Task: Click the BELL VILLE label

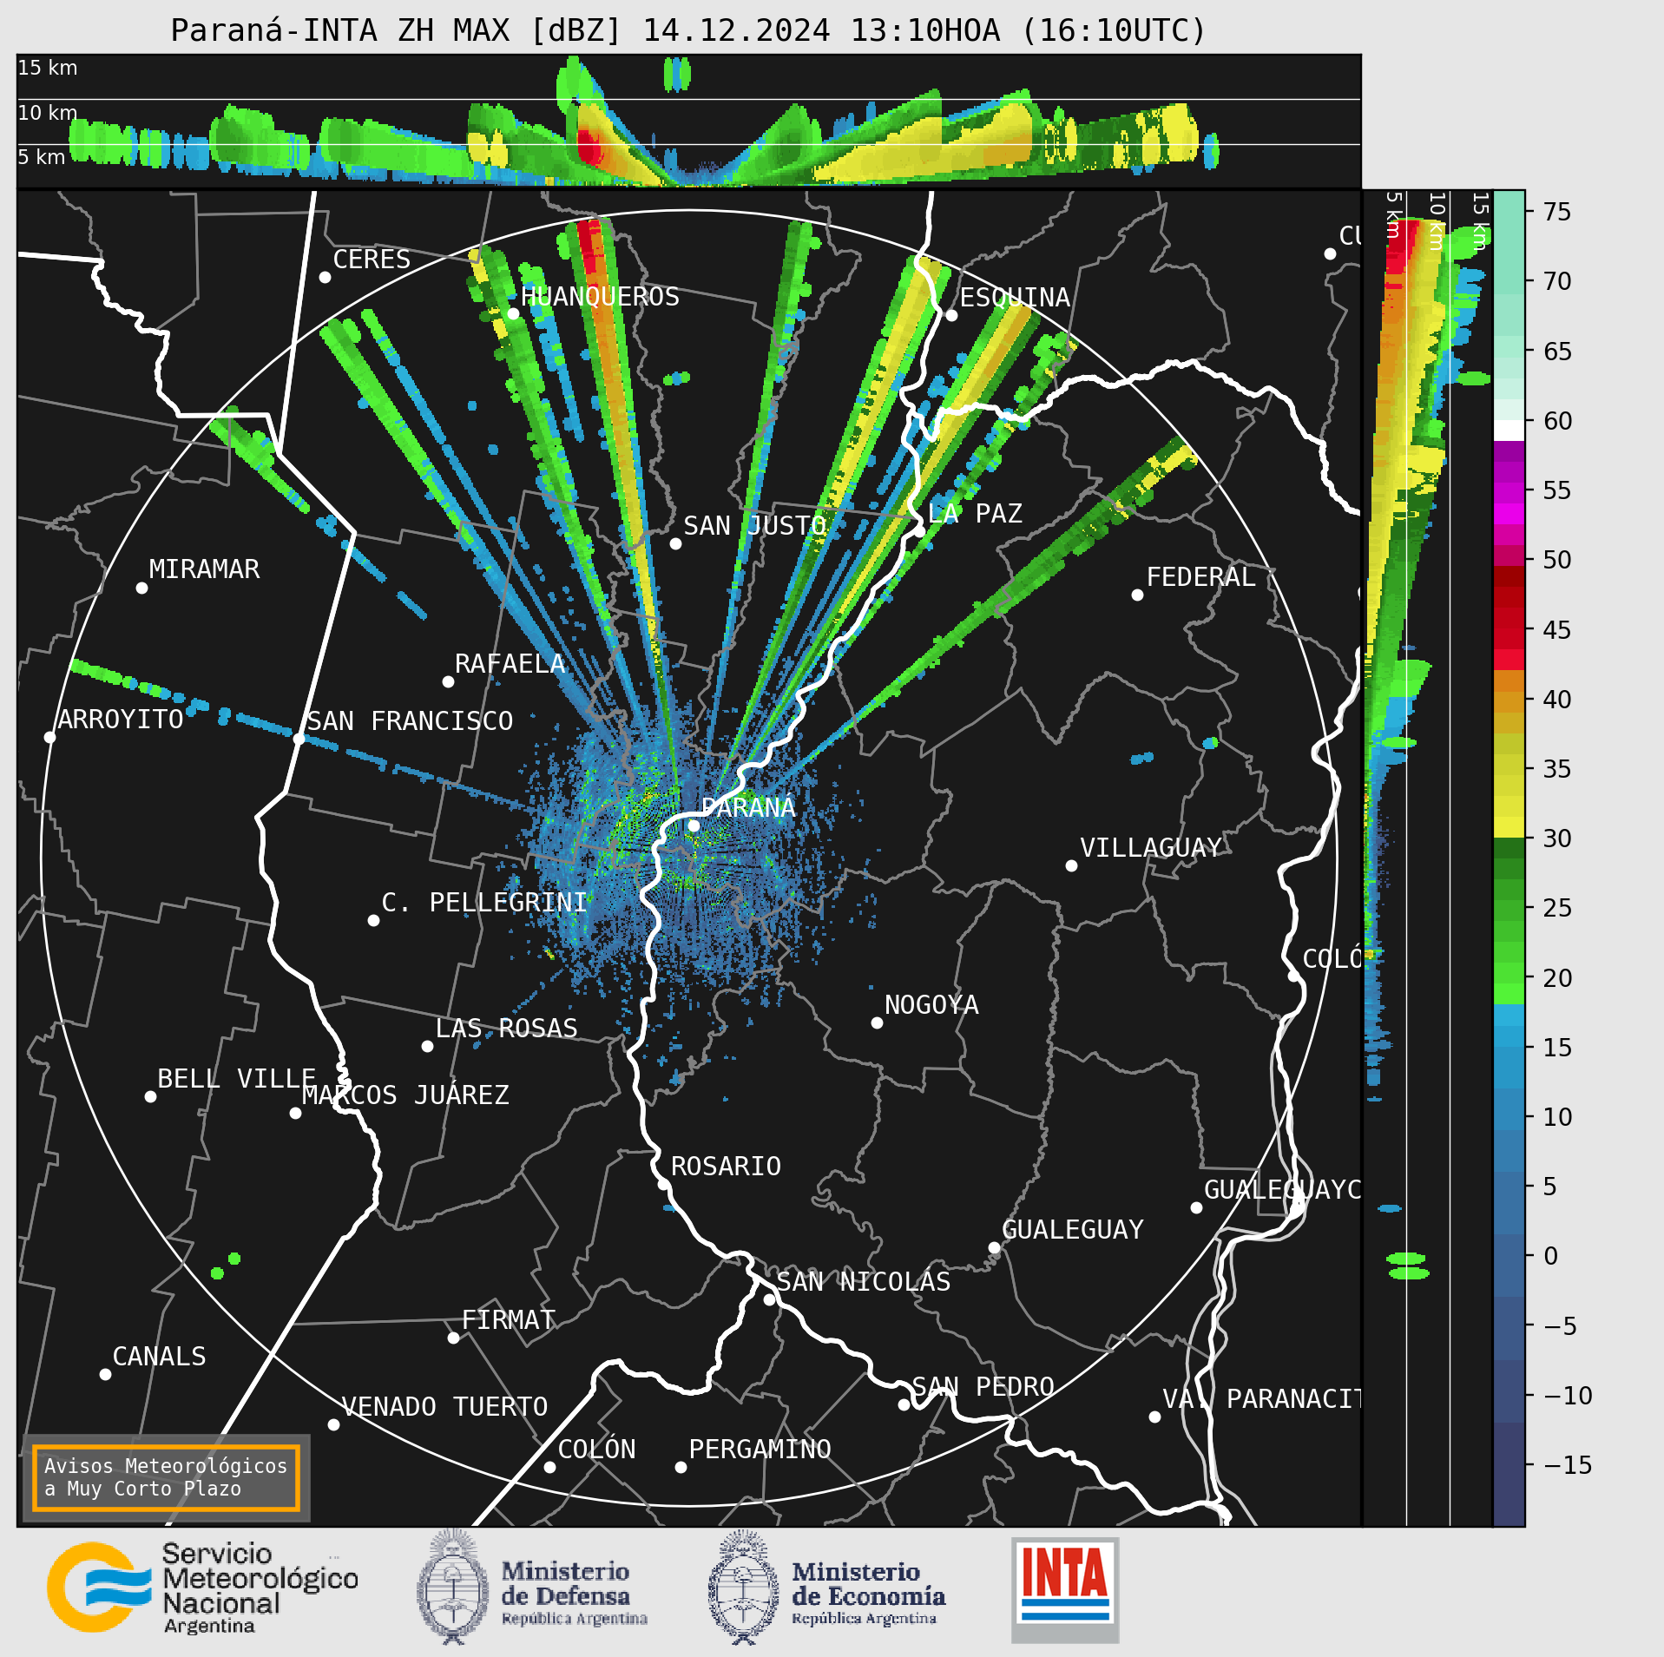Action: [236, 1078]
